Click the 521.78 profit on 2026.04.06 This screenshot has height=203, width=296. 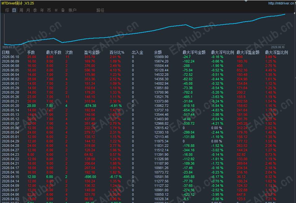(90, 194)
